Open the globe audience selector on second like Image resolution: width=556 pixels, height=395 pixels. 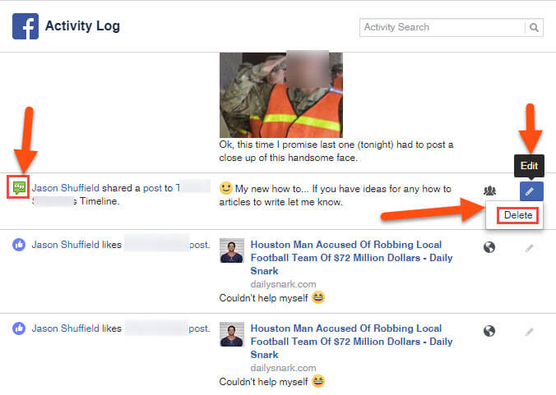click(x=489, y=331)
